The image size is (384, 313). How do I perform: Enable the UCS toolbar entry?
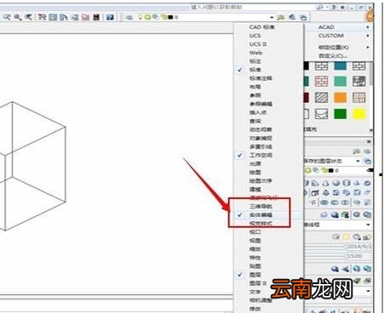pos(268,36)
